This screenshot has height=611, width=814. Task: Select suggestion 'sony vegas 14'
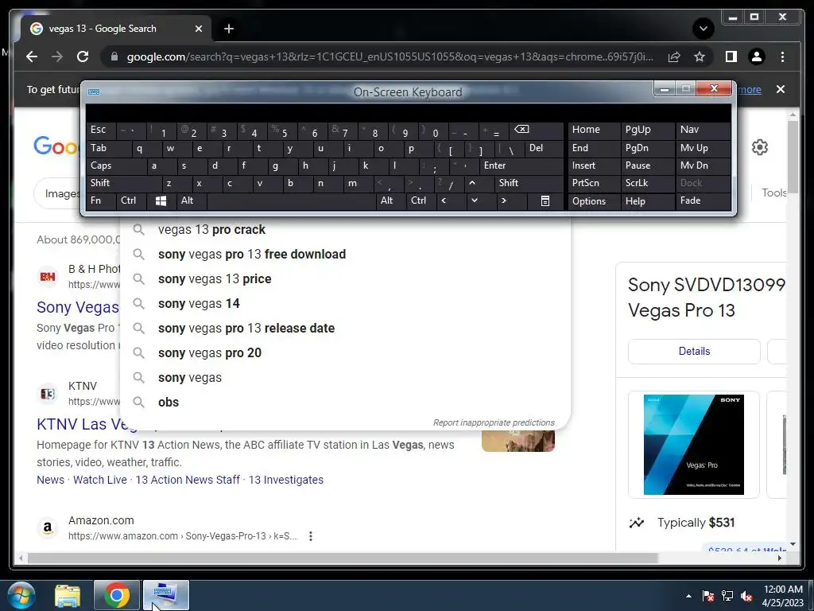345,303
